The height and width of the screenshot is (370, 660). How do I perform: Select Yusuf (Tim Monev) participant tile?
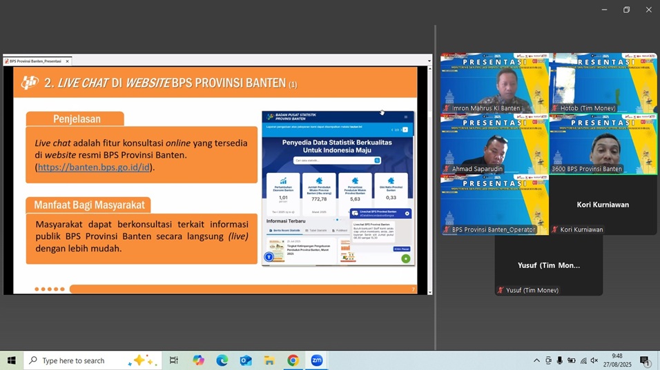(549, 265)
